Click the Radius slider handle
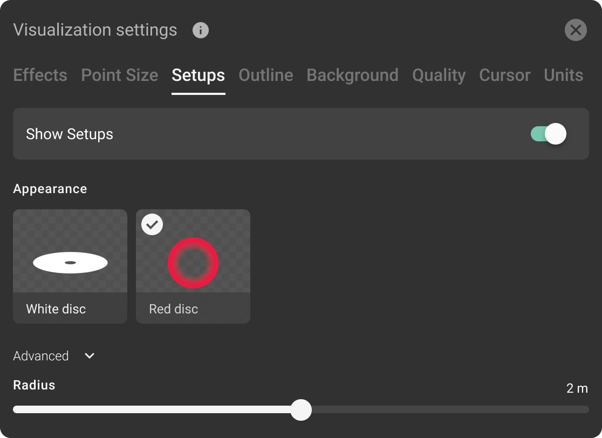Screen dimensions: 602x438 tap(301, 409)
